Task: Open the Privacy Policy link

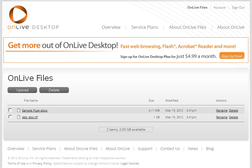Action: point(42,163)
